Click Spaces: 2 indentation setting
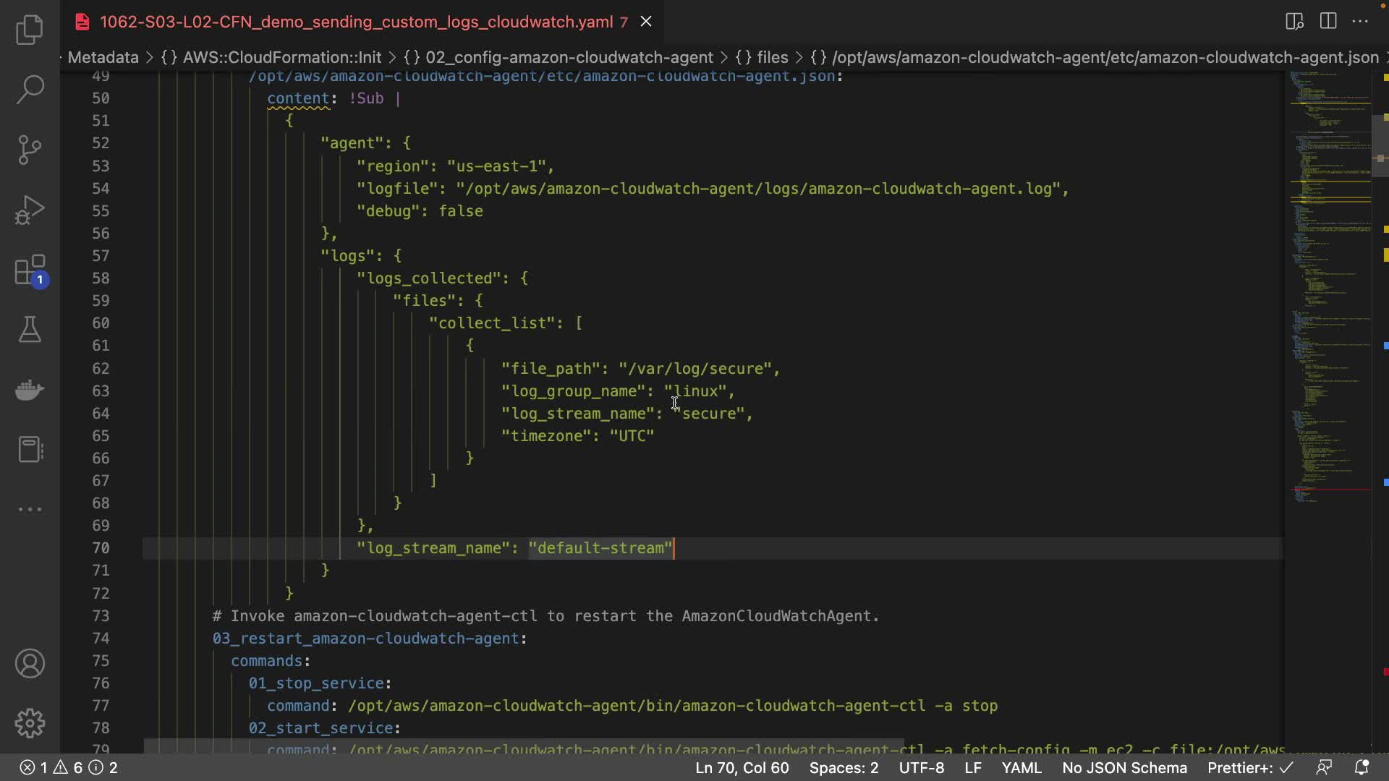 coord(844,767)
